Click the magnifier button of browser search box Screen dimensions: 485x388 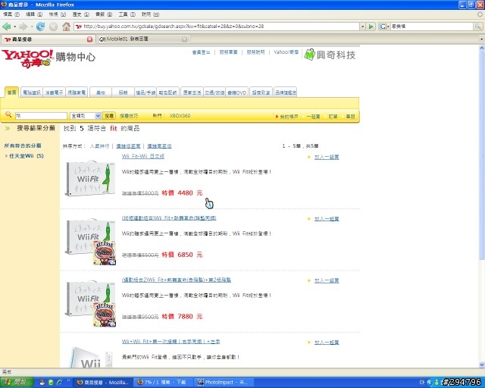click(x=478, y=27)
